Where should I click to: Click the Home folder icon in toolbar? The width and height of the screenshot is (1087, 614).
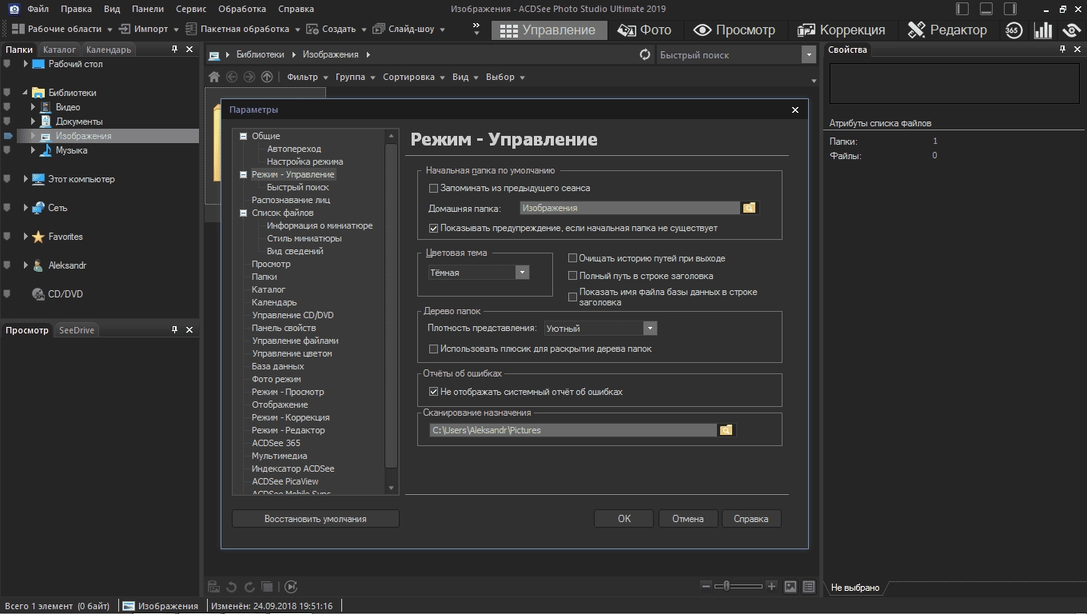pyautogui.click(x=214, y=77)
